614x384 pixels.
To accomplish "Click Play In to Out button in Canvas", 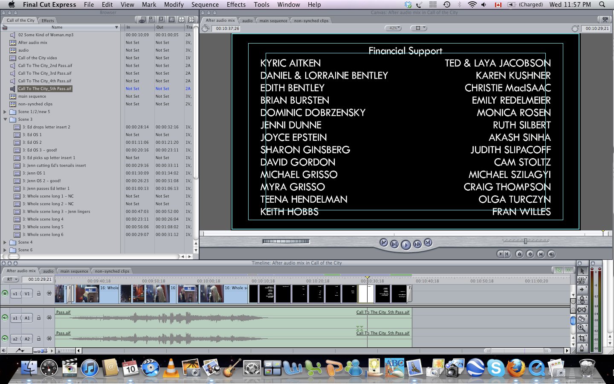I will coord(394,244).
